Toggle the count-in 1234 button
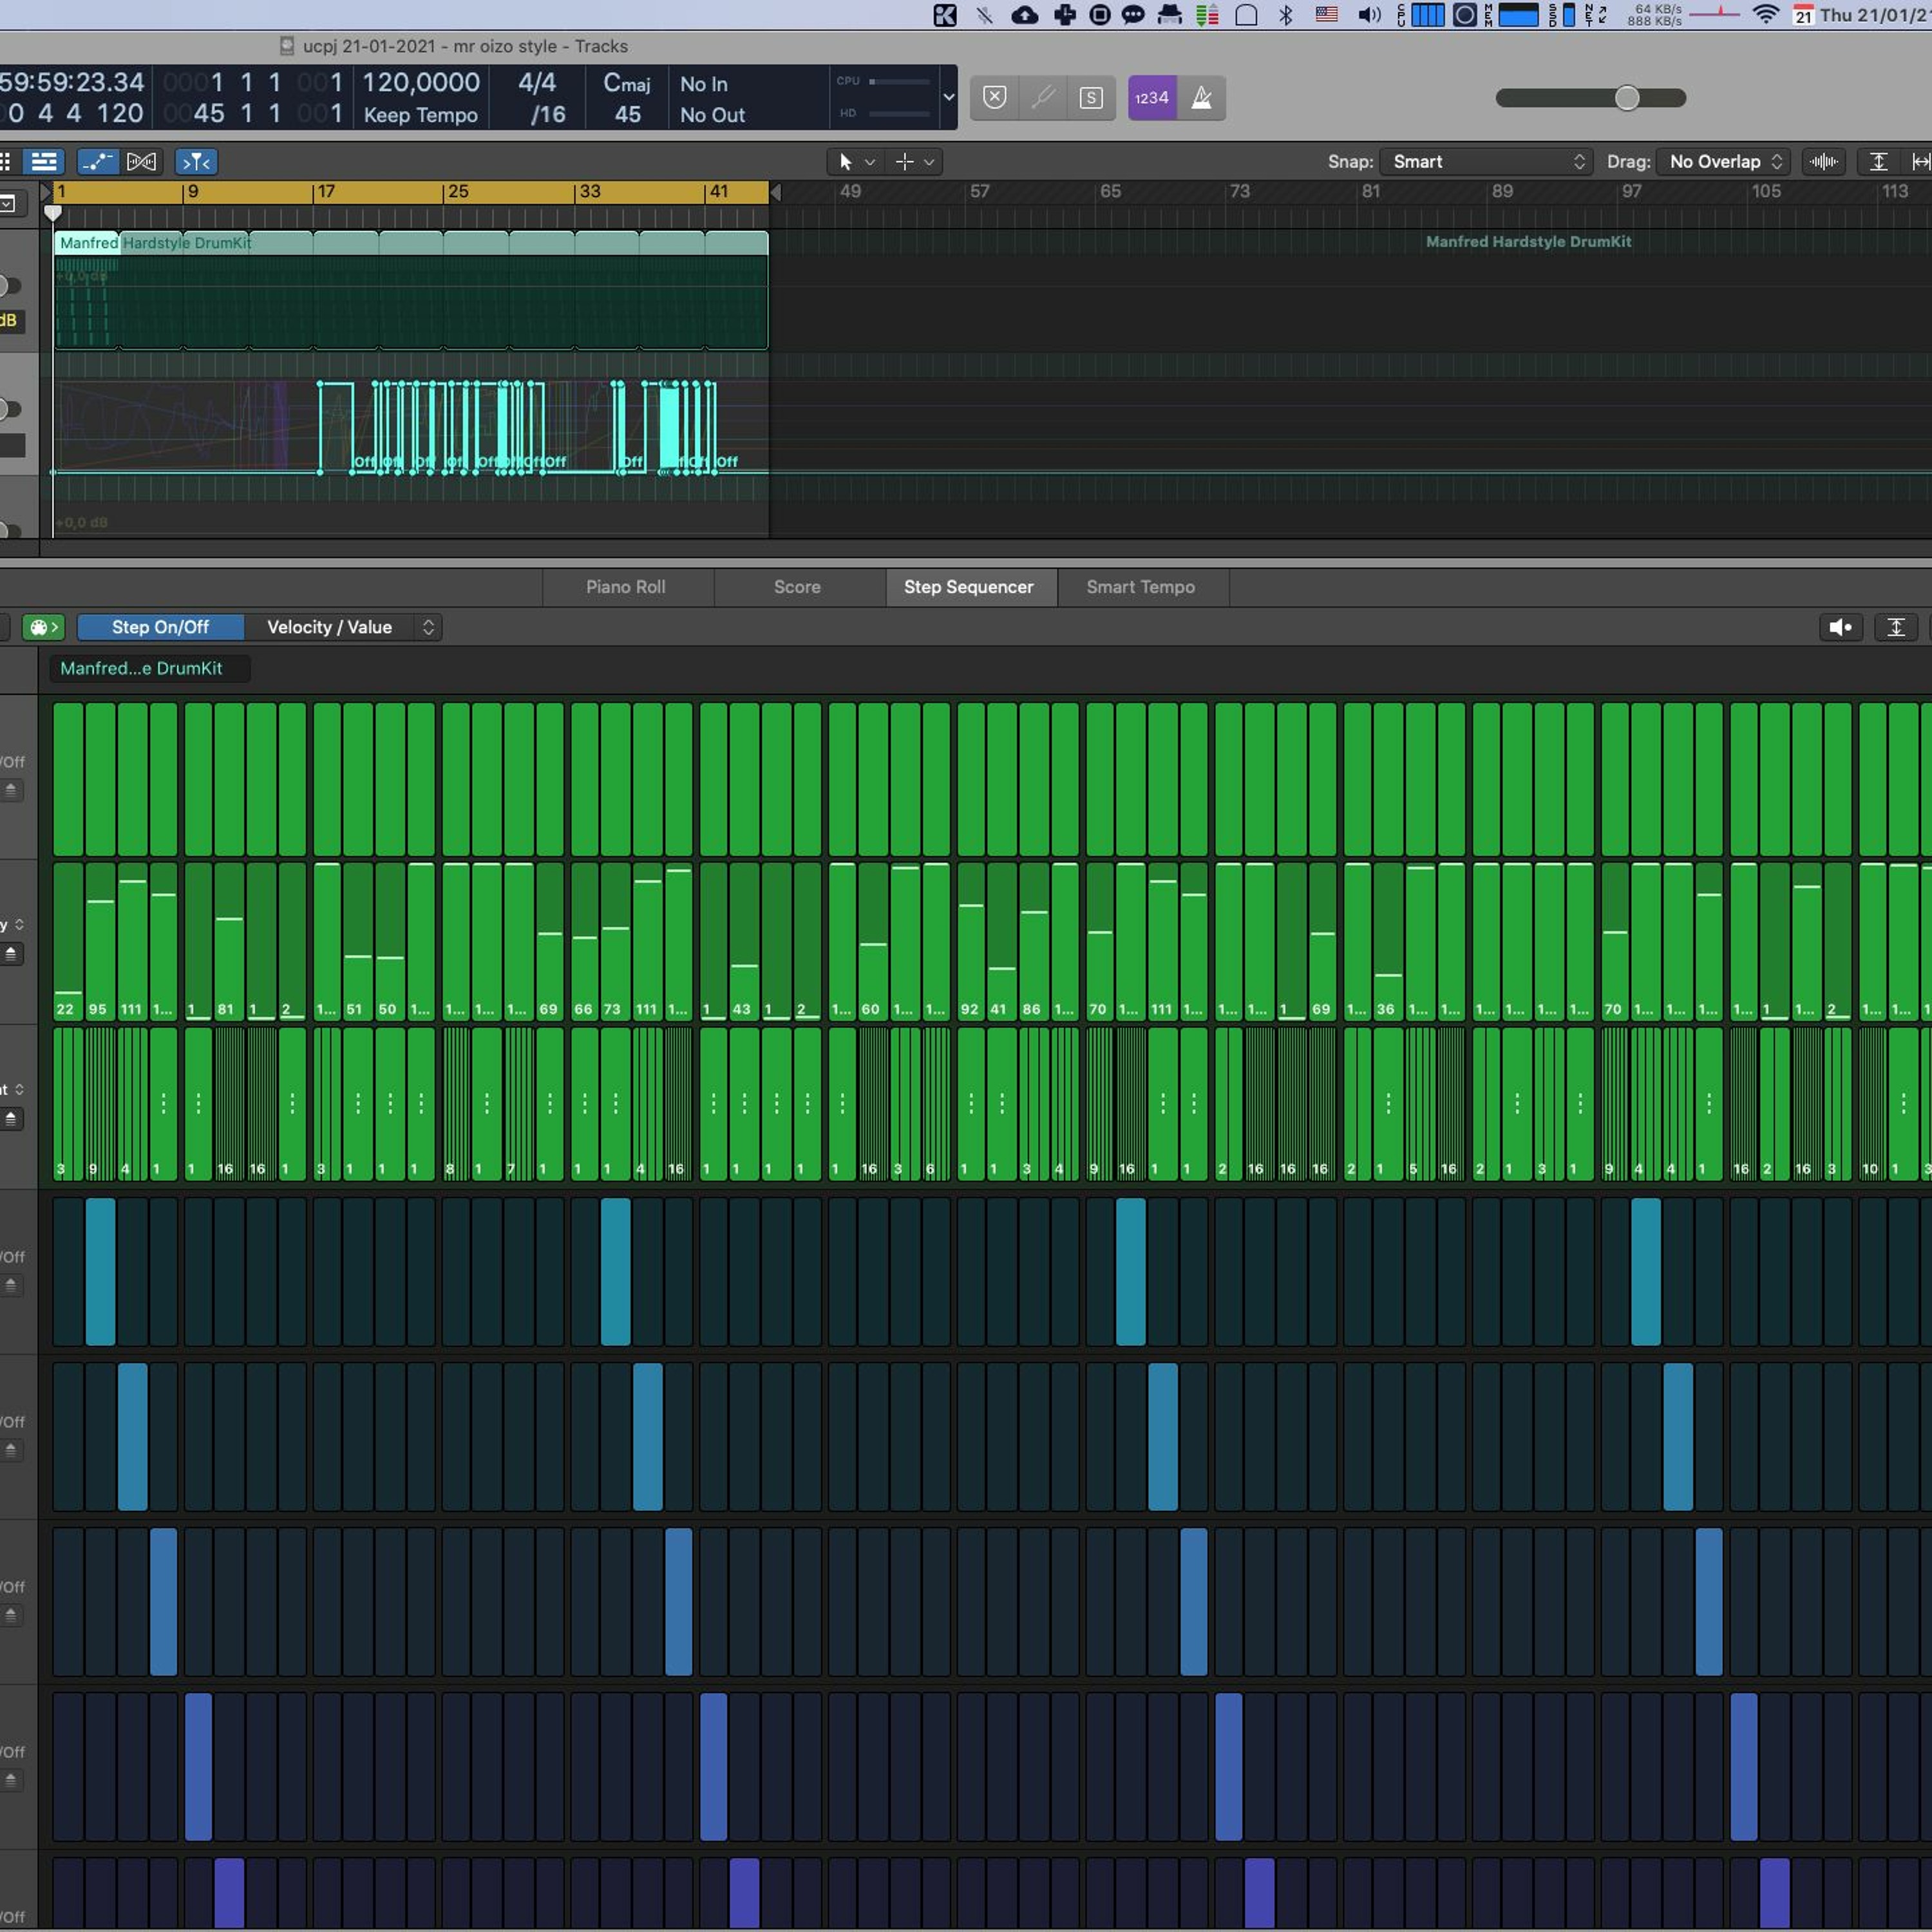The image size is (1932, 1932). pos(1152,98)
